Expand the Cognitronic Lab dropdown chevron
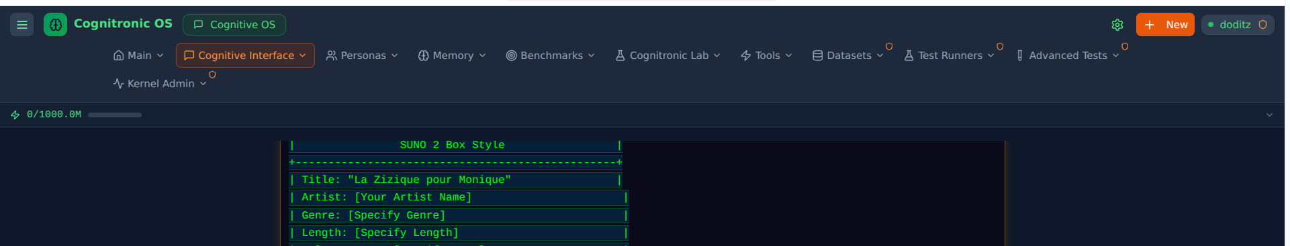This screenshot has width=1290, height=246. 717,56
